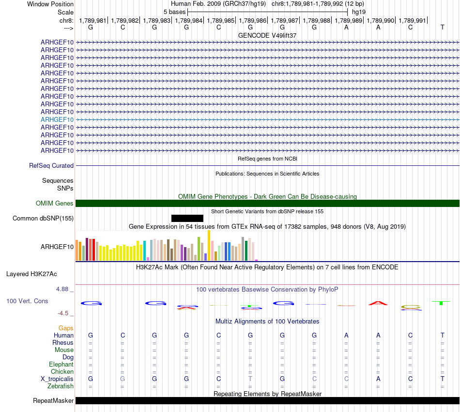The height and width of the screenshot is (412, 460).
Task: Click the '5 bases' scale bar label
Action: 174,12
